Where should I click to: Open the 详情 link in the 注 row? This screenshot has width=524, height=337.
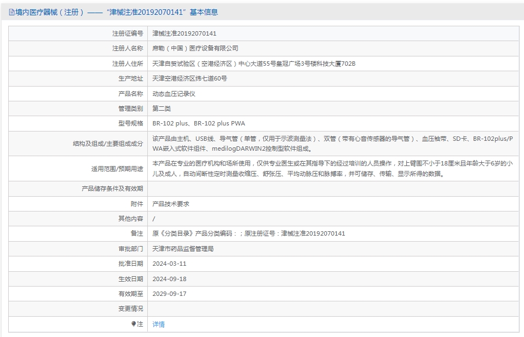point(158,324)
